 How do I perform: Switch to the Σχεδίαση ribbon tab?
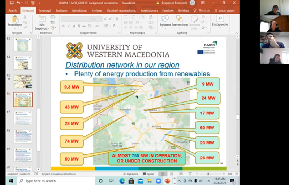click(61, 11)
